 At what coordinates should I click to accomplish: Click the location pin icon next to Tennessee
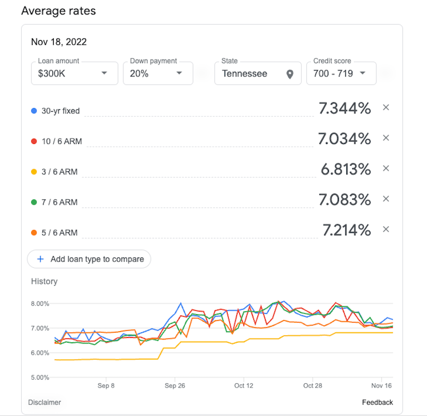coord(289,74)
